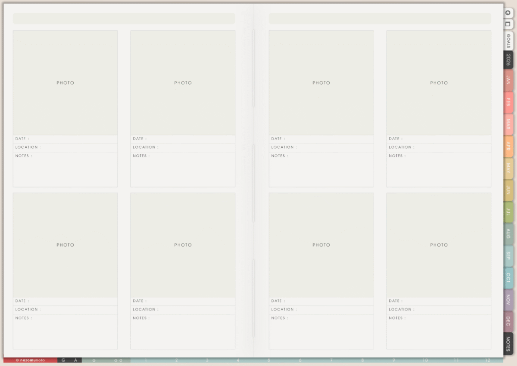517x366 pixels.
Task: Click the left page title header bar
Action: [124, 19]
